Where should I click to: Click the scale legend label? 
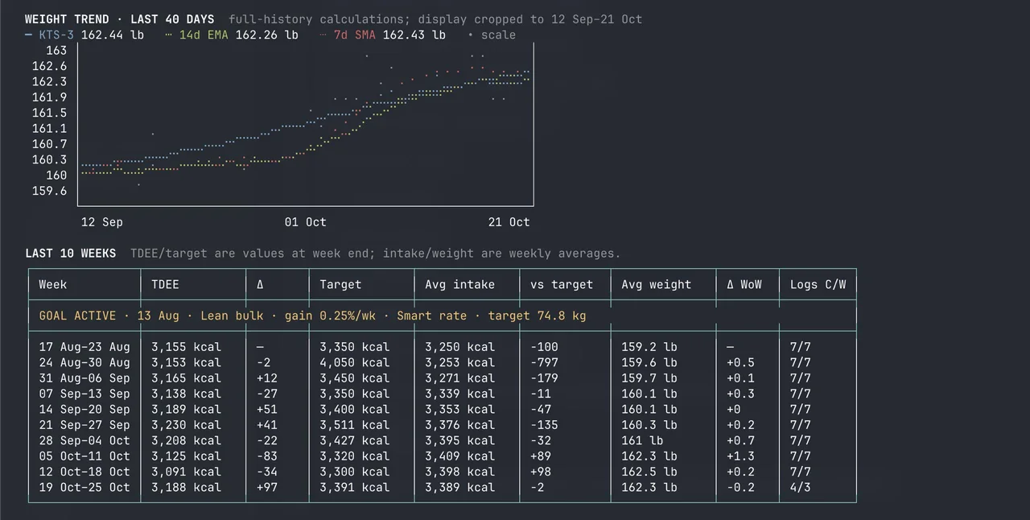pos(492,35)
